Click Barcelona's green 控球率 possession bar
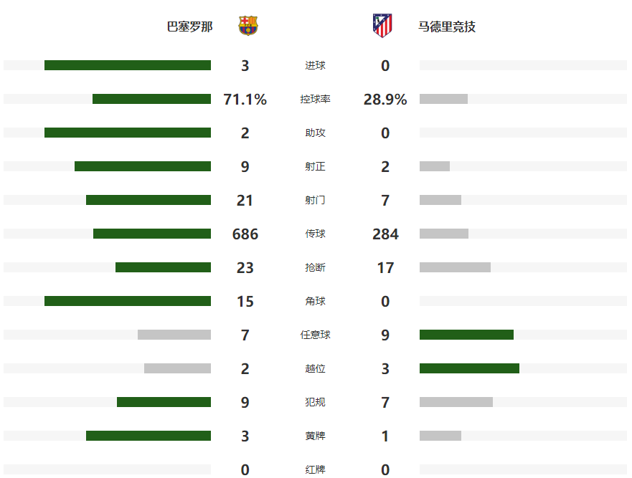The image size is (632, 478). point(151,99)
